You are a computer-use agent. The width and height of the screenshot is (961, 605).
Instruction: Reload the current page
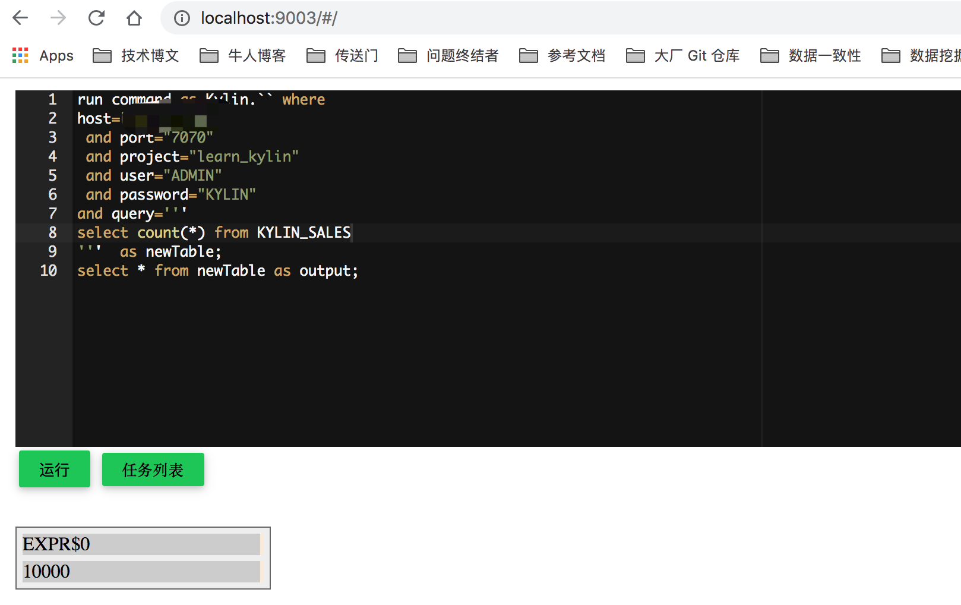tap(96, 18)
